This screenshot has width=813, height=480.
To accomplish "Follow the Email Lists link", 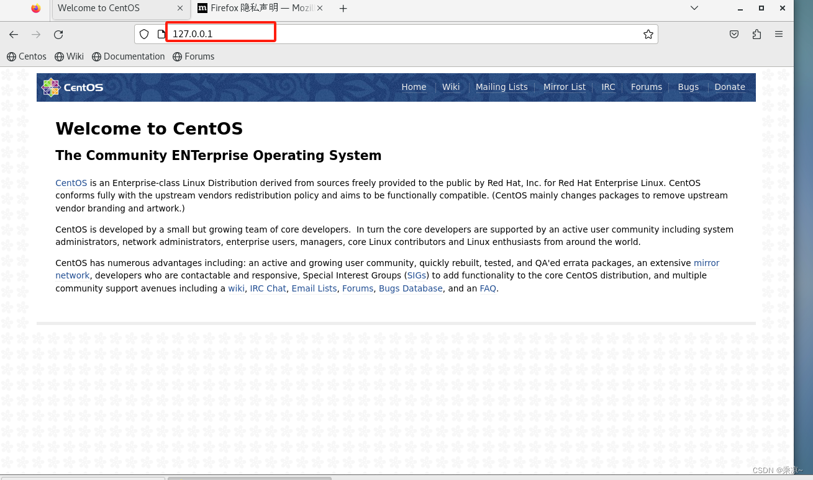I will tap(314, 288).
